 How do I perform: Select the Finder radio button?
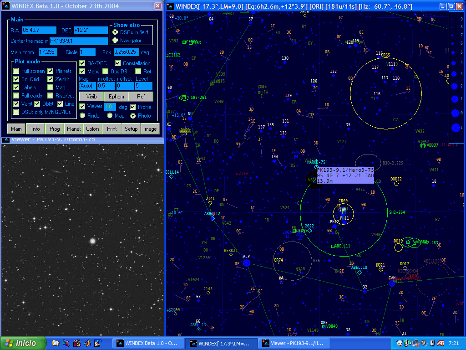(x=83, y=115)
